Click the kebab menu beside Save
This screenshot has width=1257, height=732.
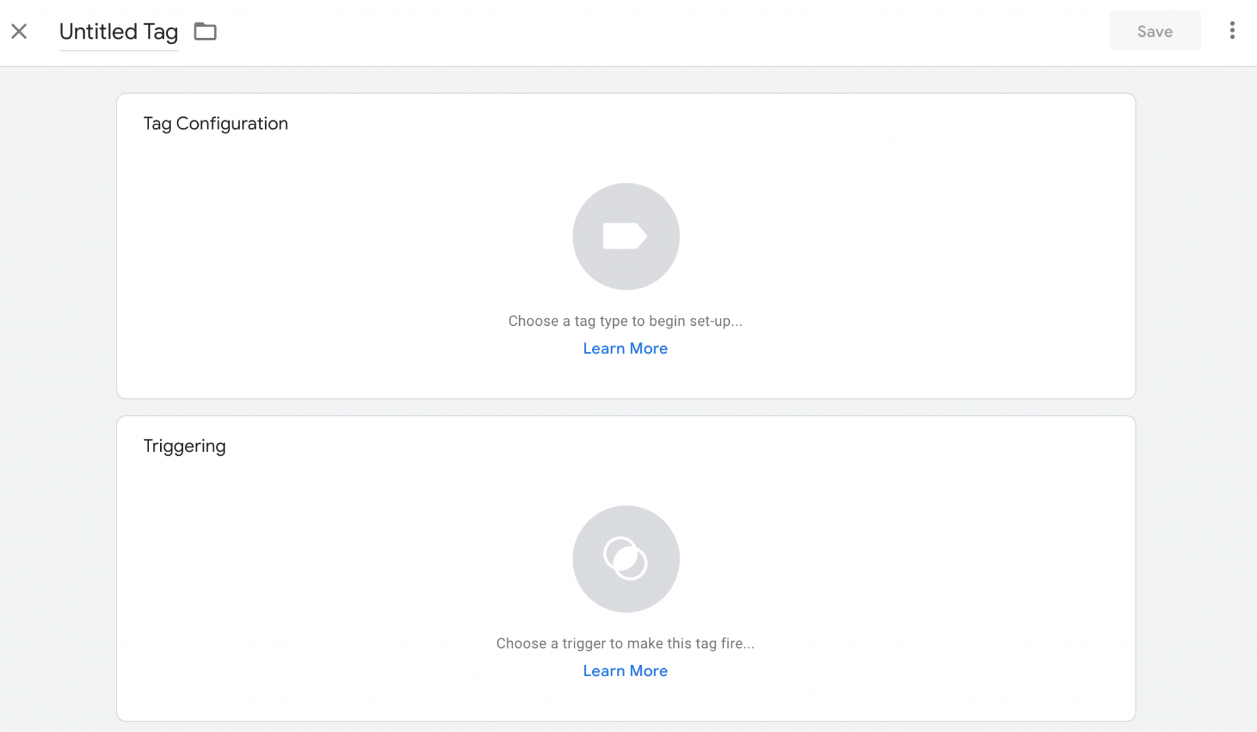pos(1231,31)
